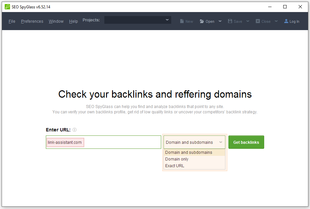Click the 'Projects:' label
The width and height of the screenshot is (310, 209).
91,20
